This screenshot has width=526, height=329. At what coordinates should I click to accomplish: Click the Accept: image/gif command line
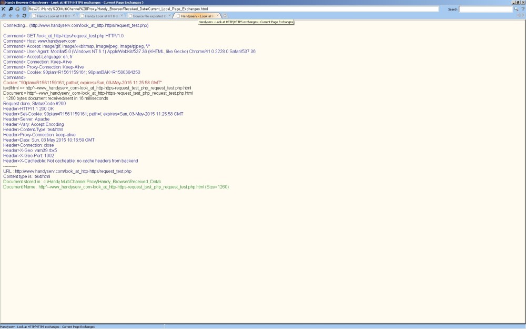coord(76,46)
